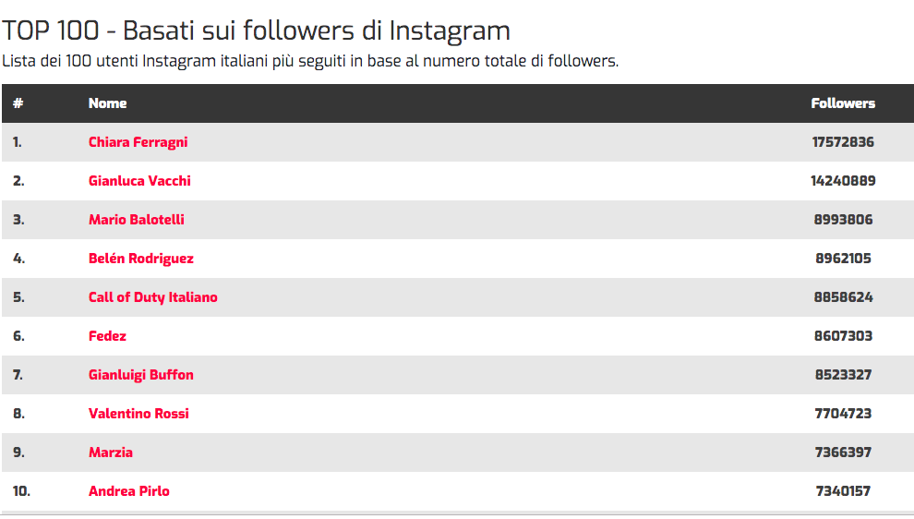
Task: Open Fedez's profile link
Action: click(x=107, y=336)
